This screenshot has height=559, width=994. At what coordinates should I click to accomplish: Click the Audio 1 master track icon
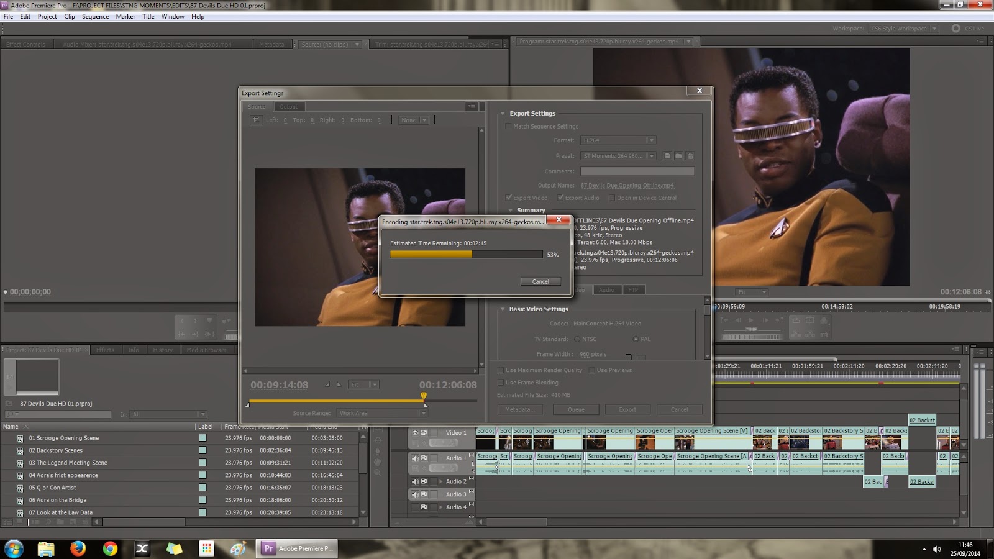(x=472, y=455)
